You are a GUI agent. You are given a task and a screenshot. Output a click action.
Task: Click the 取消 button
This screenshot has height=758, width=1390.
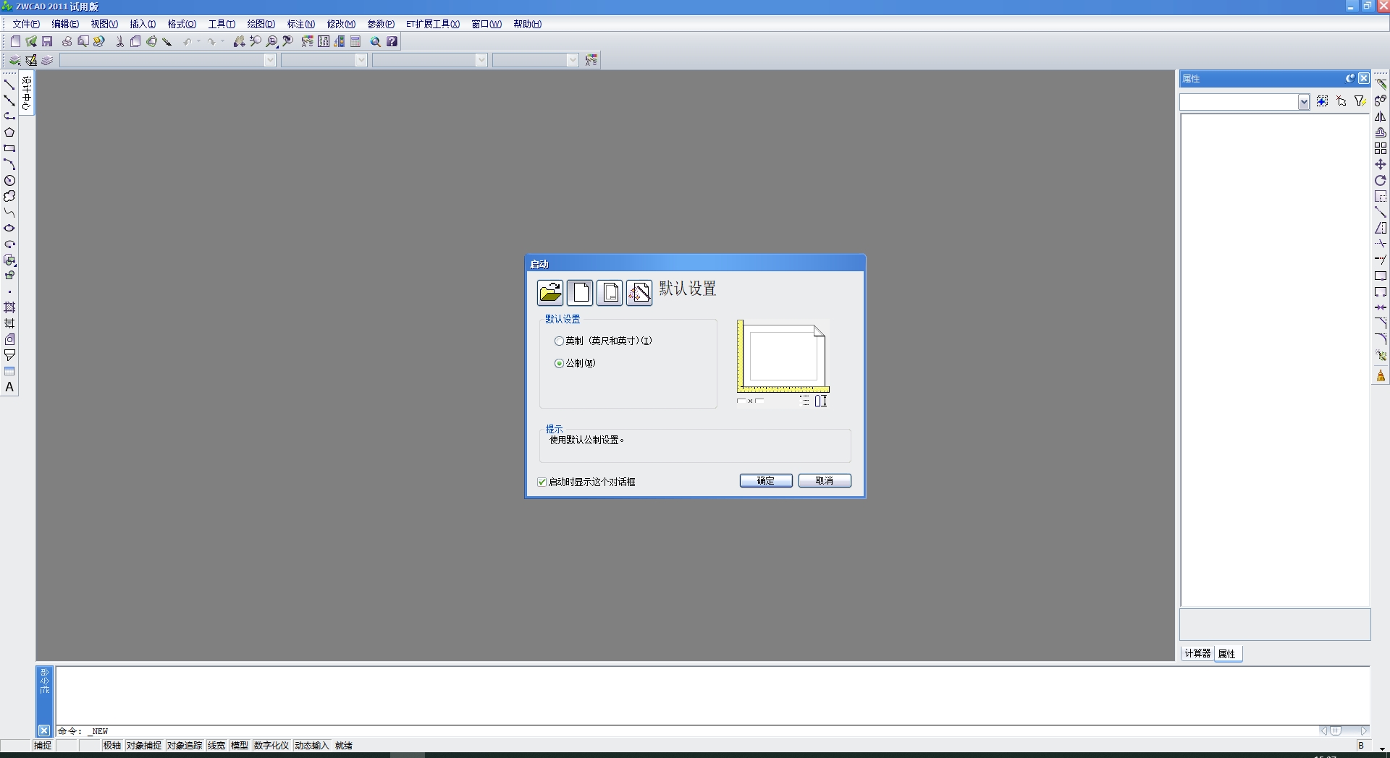coord(825,481)
